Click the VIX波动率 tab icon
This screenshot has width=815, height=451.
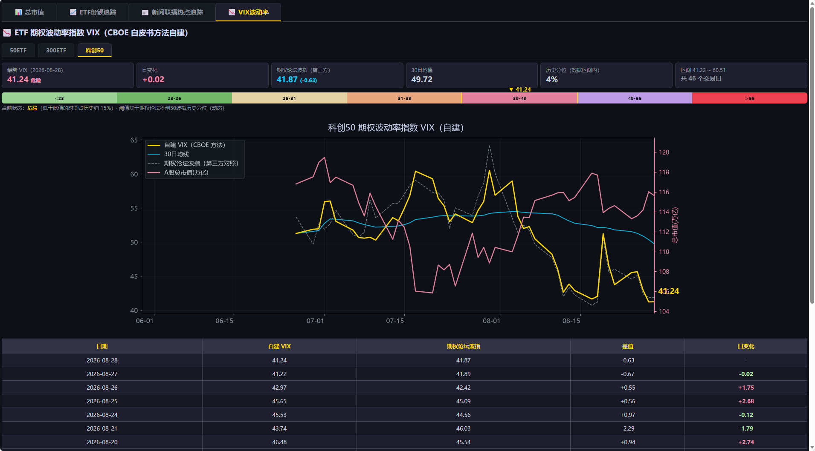(x=232, y=12)
